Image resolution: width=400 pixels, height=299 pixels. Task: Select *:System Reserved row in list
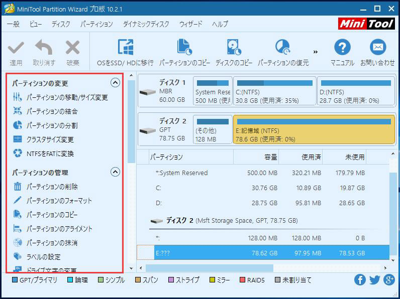click(x=263, y=173)
